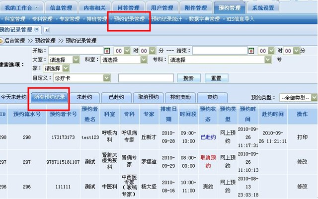Click the home icon beside 后台管理
The height and width of the screenshot is (199, 318).
(1, 40)
